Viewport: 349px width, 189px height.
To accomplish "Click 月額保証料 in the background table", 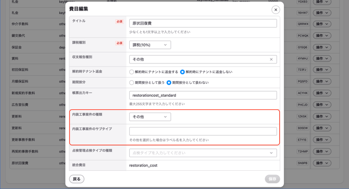I will pos(20,81).
